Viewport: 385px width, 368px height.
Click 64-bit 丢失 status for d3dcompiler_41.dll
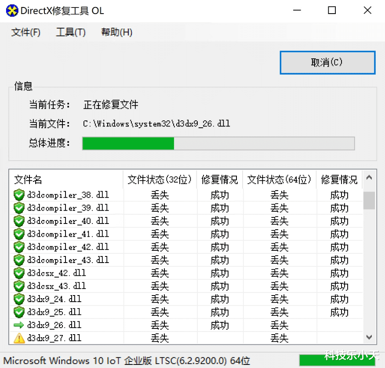click(x=279, y=235)
